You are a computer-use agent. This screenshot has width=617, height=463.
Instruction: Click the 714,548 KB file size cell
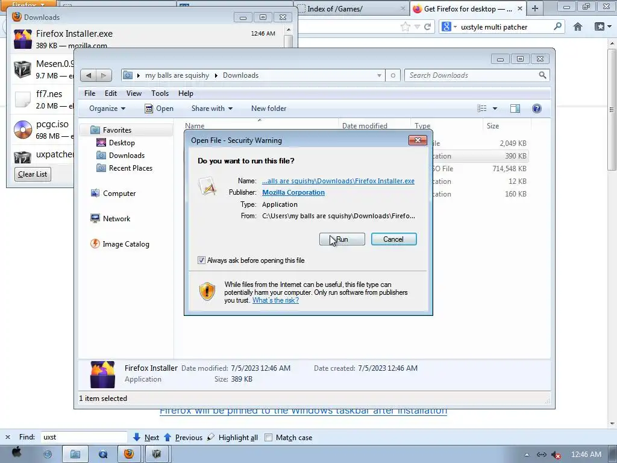click(509, 169)
